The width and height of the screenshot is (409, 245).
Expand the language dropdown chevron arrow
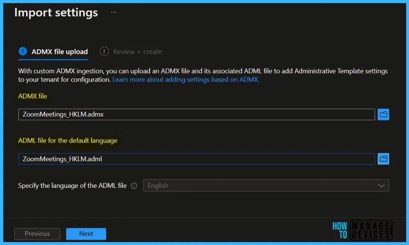tap(382, 186)
